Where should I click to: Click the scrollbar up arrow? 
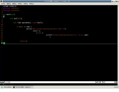tap(118, 6)
